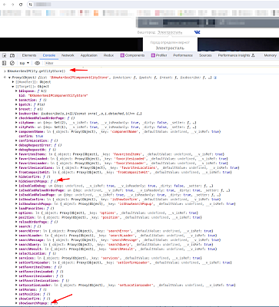Go back with the browser back arrow
The image size is (279, 307).
tap(5, 5)
